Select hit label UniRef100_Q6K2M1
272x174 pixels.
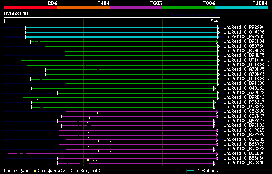point(244,140)
